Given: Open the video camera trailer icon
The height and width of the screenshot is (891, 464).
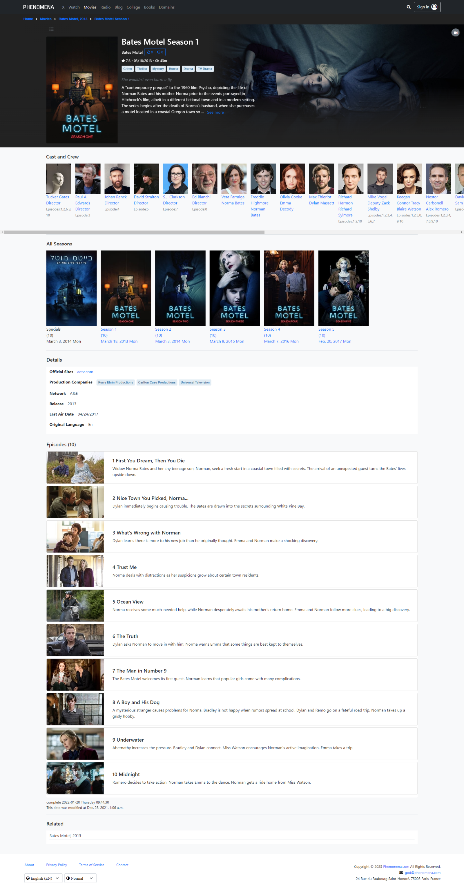Looking at the screenshot, I should click(455, 32).
